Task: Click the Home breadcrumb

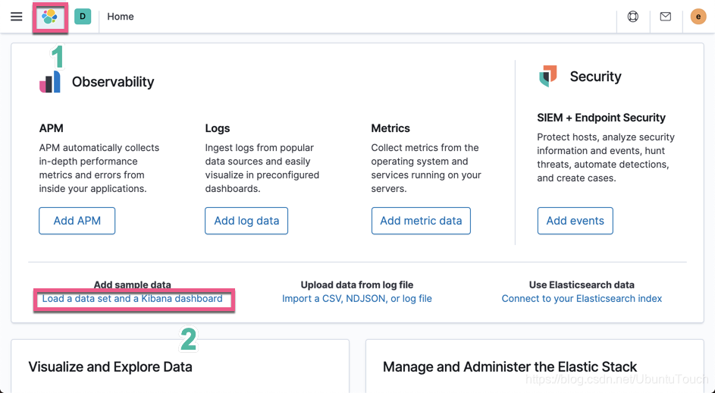Action: click(x=121, y=17)
